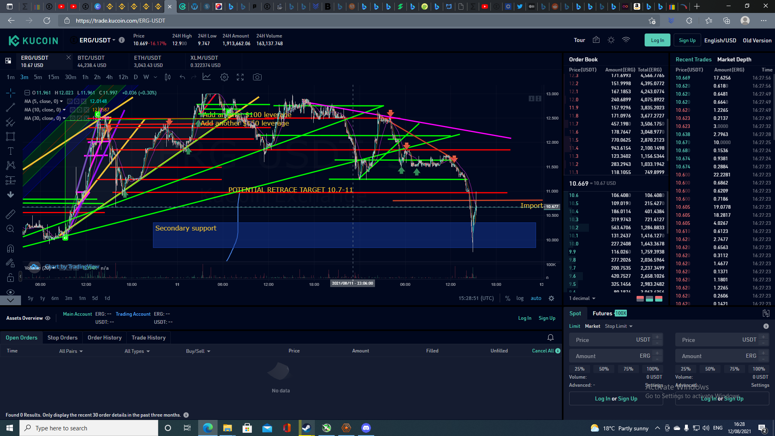
Task: Toggle log scale on chart
Action: [520, 298]
